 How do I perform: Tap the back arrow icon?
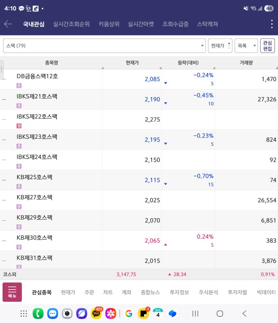(8, 24)
